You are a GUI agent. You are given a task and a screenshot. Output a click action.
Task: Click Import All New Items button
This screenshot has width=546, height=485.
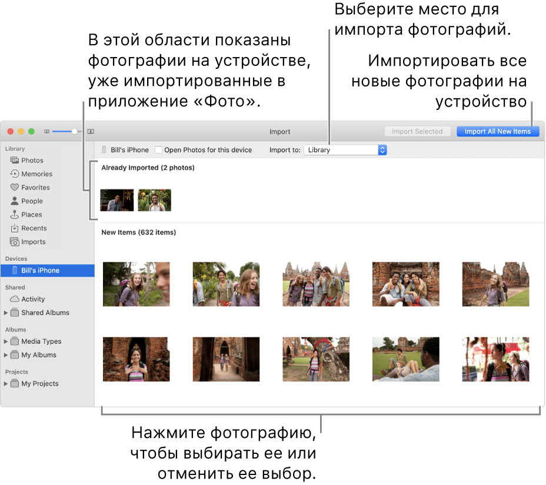498,132
